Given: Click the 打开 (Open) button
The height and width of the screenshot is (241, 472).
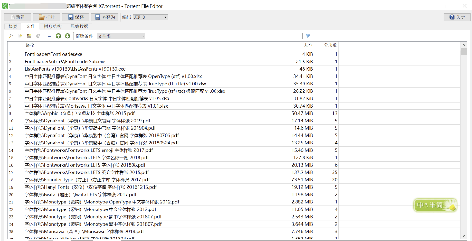Looking at the screenshot, I should (x=47, y=17).
